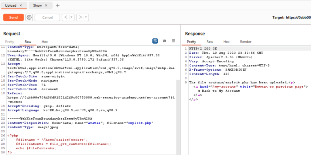Select the Request Pretty view tab
This screenshot has height=155, width=311.
pyautogui.click(x=10, y=42)
